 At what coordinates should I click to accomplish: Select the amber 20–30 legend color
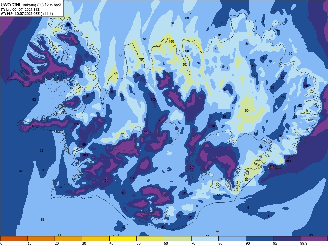point(69,239)
